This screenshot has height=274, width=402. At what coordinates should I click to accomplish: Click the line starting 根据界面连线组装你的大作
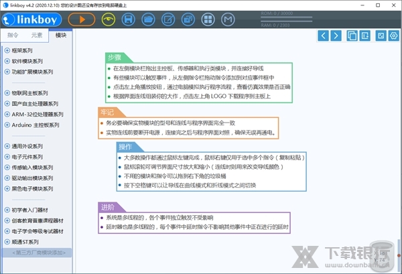coord(192,96)
